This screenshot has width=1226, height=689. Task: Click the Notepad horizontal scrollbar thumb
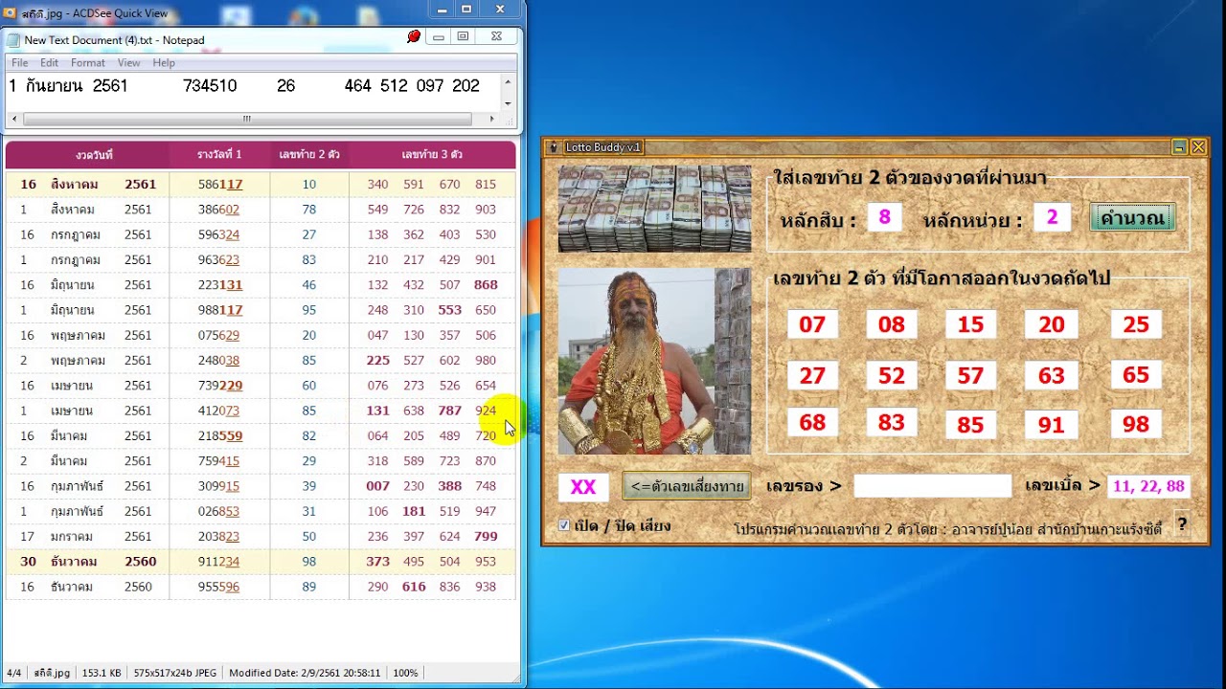(247, 119)
